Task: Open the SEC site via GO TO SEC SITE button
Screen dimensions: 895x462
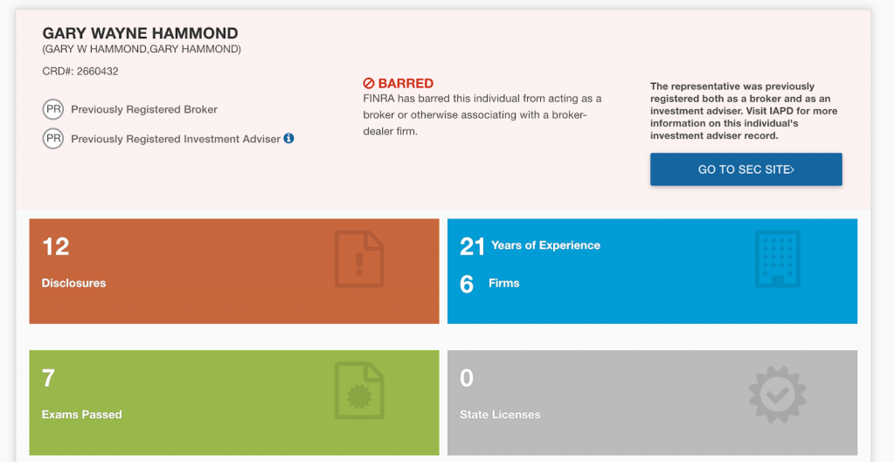Action: (x=746, y=169)
